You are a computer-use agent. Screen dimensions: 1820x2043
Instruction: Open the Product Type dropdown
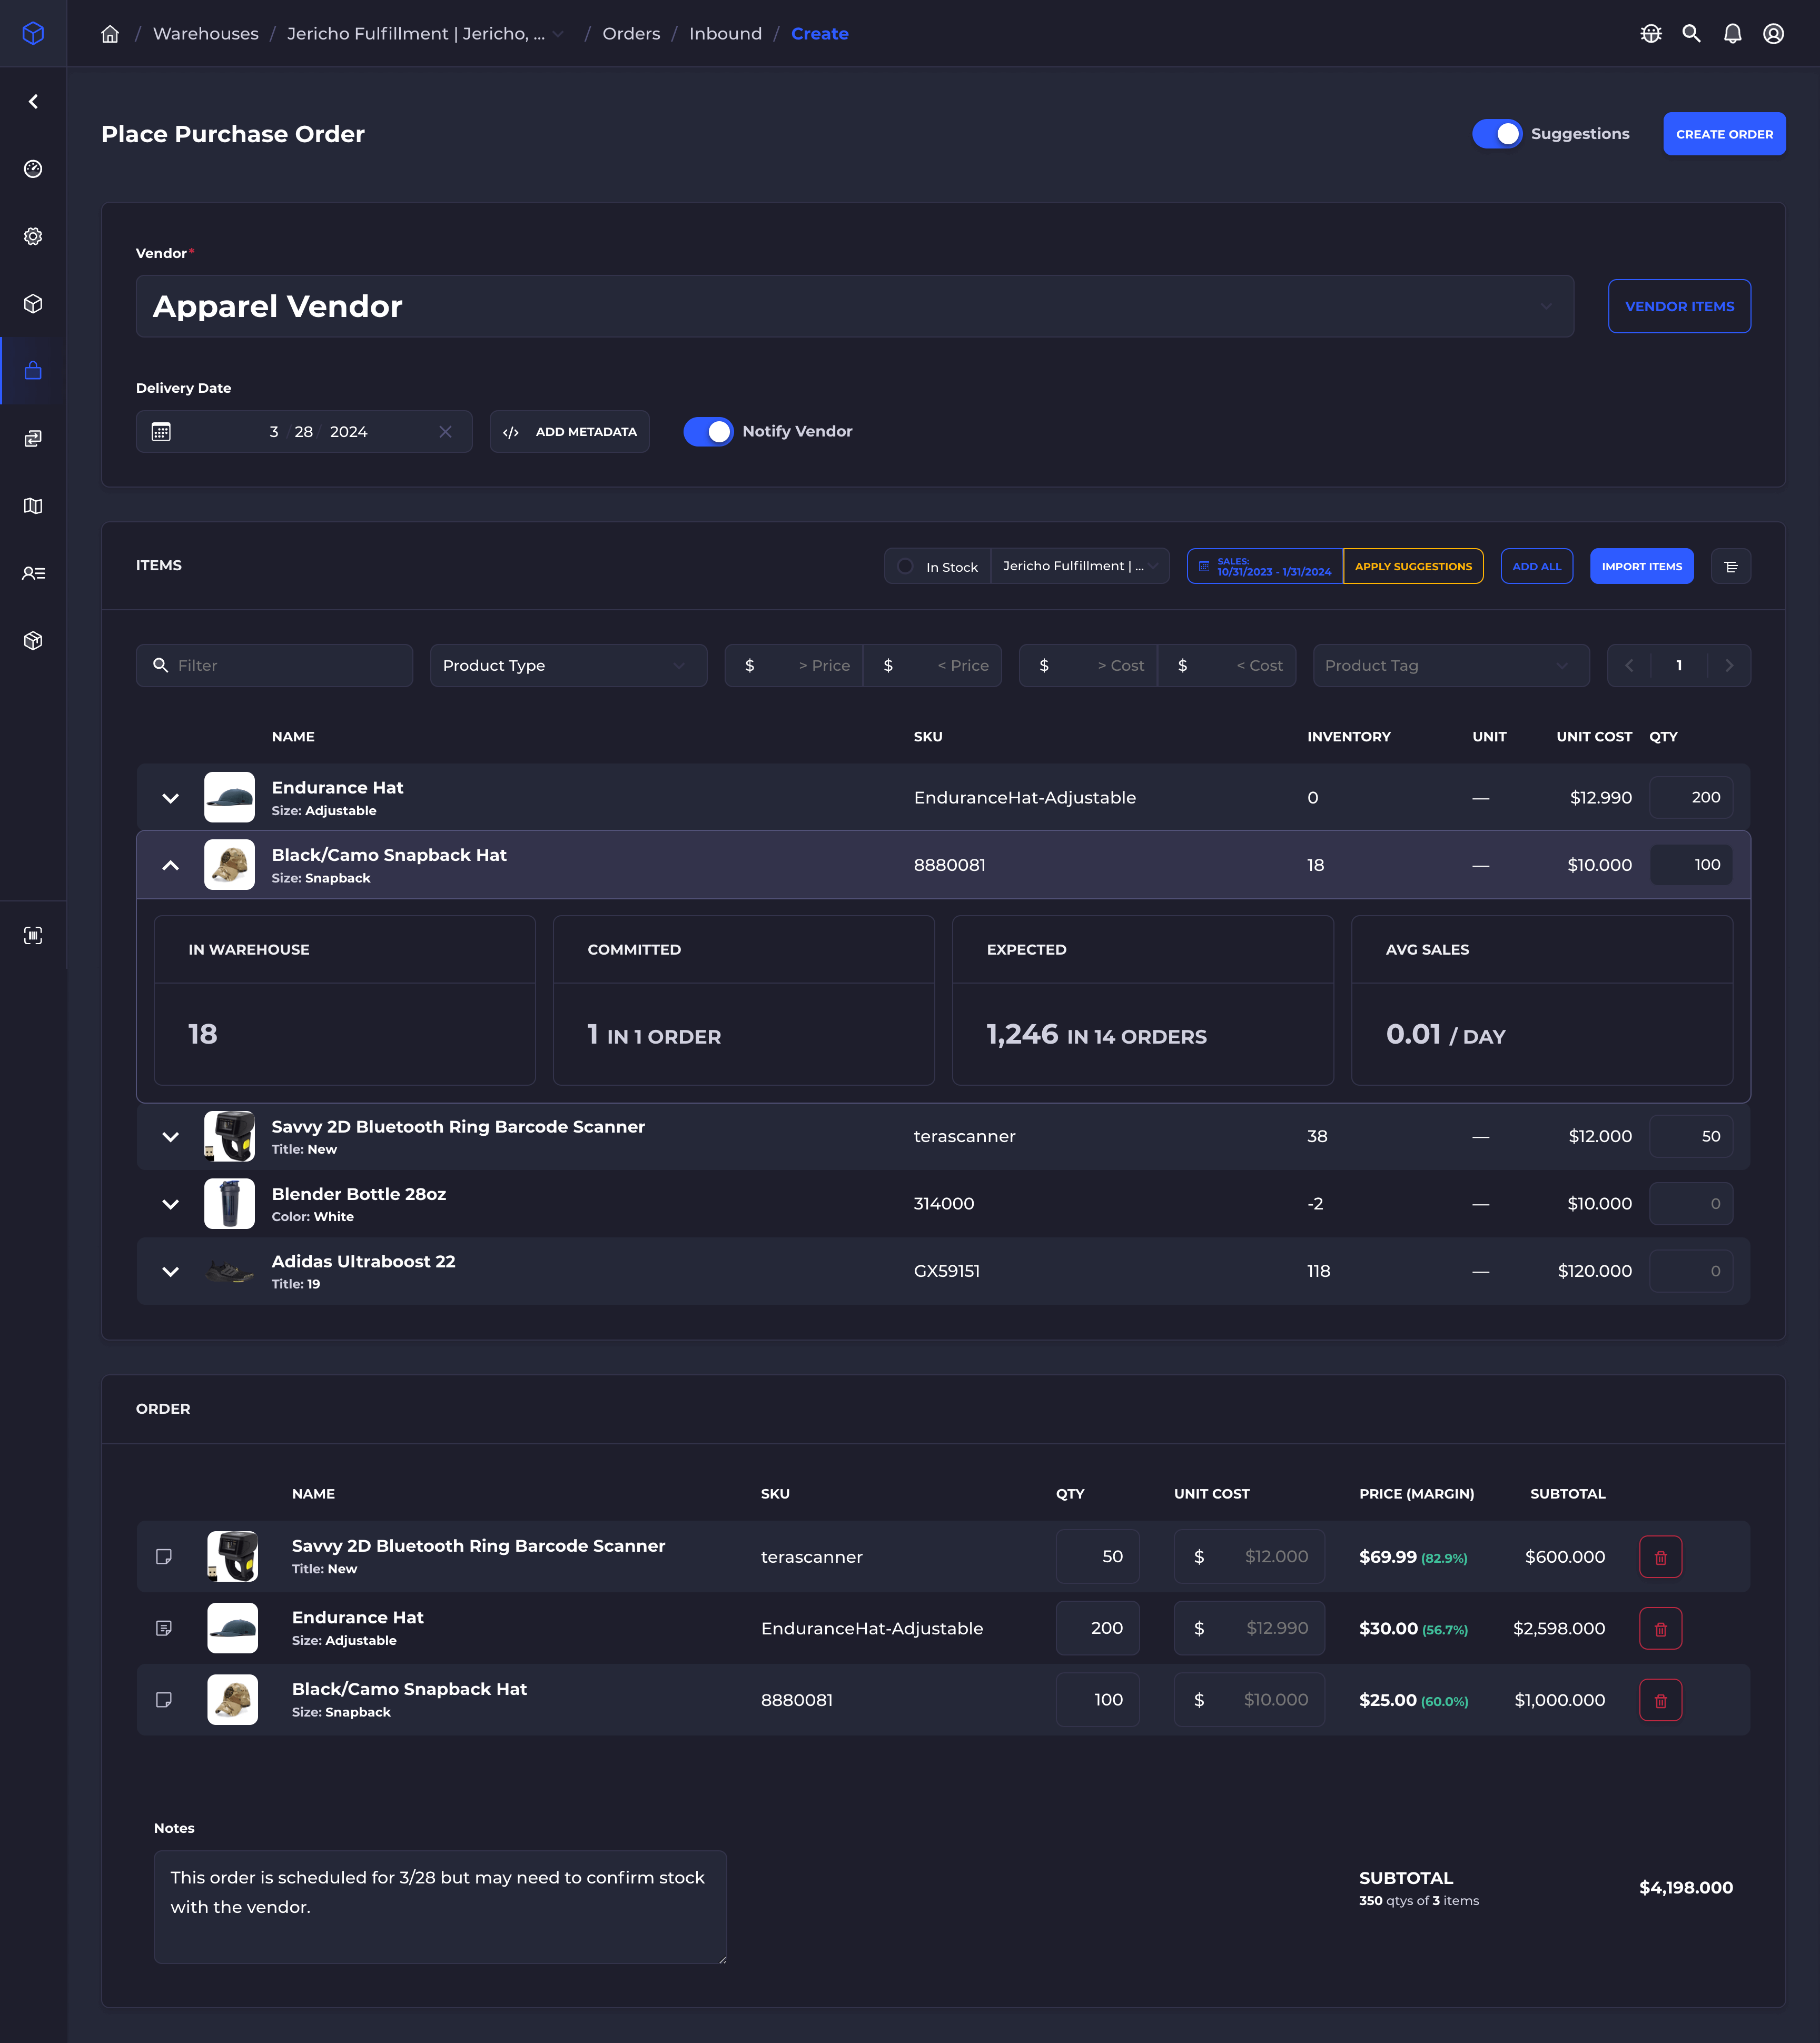(568, 665)
